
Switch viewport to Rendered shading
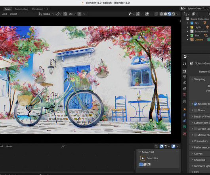(x=173, y=14)
